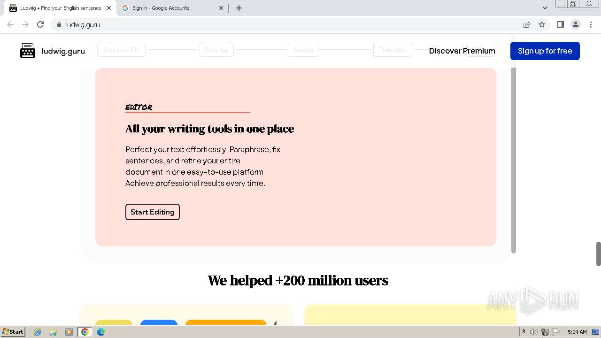Click the faded Rewriter step
601x338 pixels.
[x=216, y=50]
